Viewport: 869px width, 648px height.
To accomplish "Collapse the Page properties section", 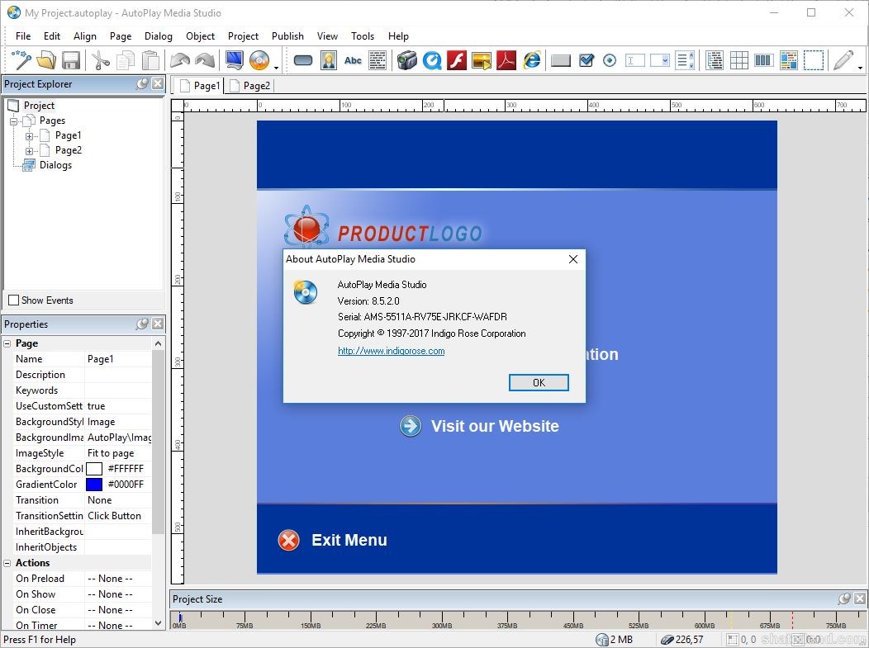I will 7,343.
